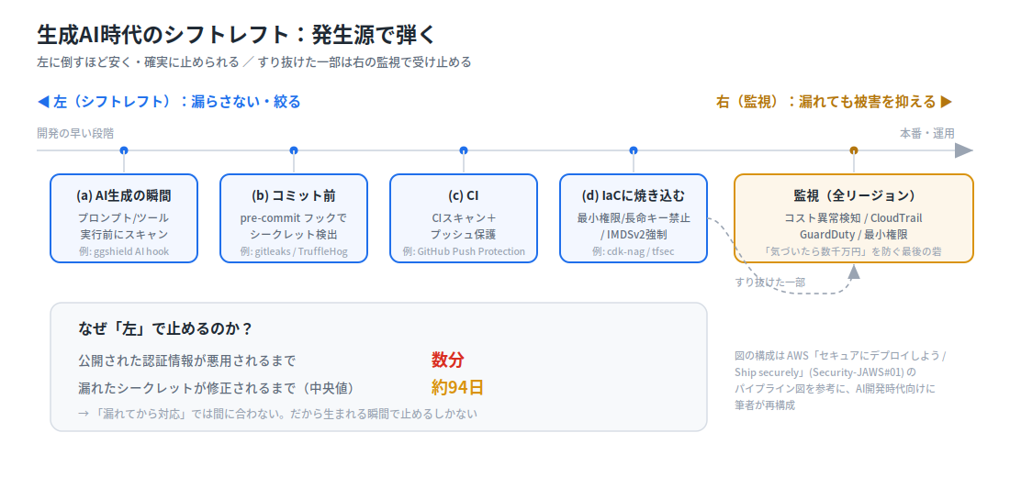Select the (c) CI box
Screen dimensions: 1010x477
point(463,218)
